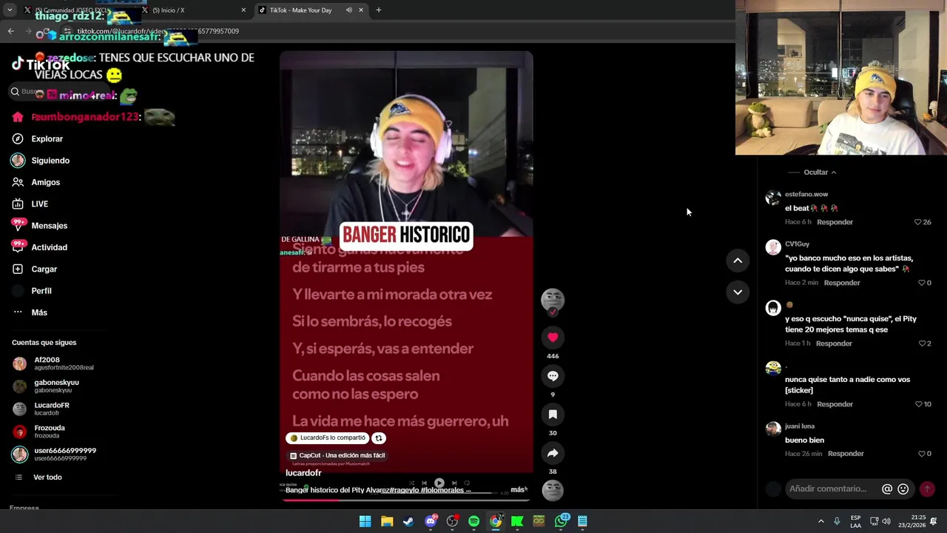Image resolution: width=947 pixels, height=533 pixels.
Task: Open Steam from the taskbar
Action: coord(408,521)
